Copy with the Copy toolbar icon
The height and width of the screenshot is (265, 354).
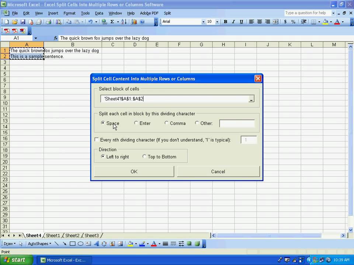(x=69, y=22)
